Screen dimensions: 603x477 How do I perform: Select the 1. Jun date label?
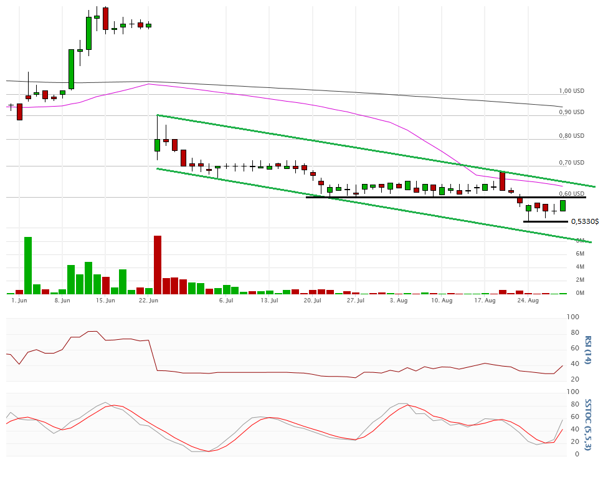[x=19, y=301]
